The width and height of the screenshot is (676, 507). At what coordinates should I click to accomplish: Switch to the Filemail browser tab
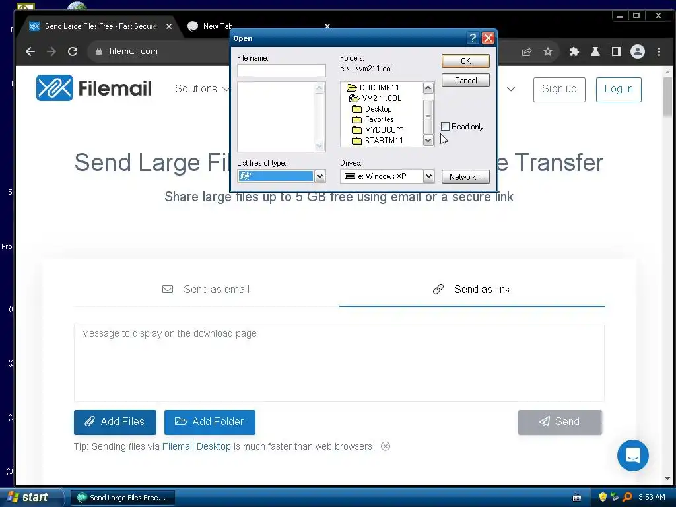(100, 26)
